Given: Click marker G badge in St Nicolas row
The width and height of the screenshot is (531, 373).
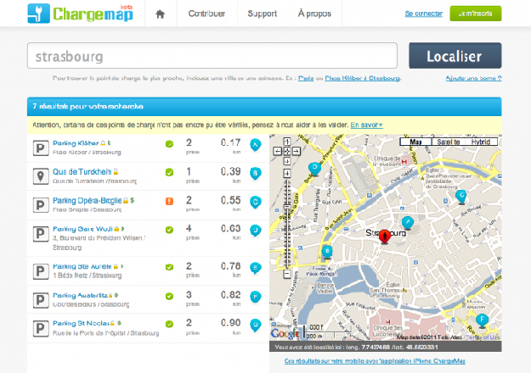Looking at the screenshot, I should (x=256, y=326).
